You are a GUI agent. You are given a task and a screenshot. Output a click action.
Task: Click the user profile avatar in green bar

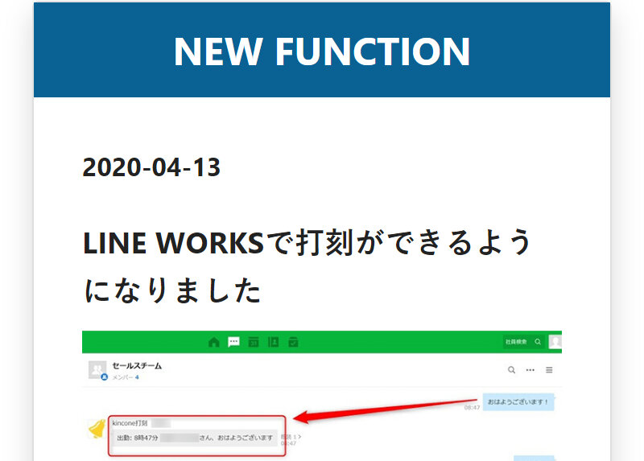[x=555, y=342]
